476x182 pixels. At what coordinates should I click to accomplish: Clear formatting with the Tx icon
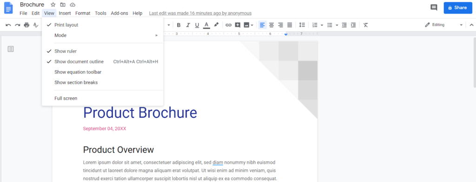point(365,25)
